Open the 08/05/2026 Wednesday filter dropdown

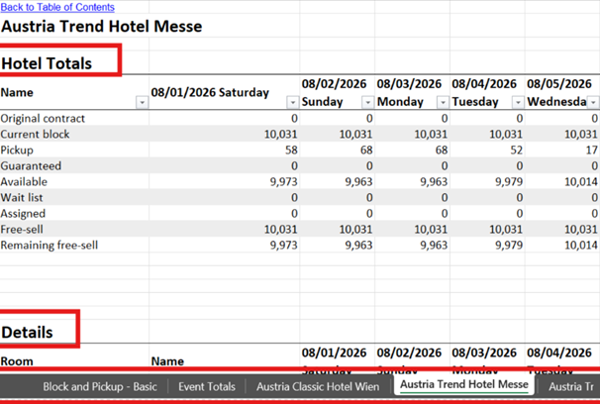[x=593, y=102]
